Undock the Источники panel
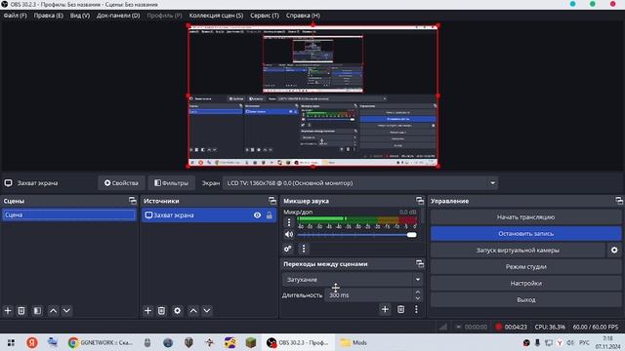This screenshot has height=351, width=625. pos(272,201)
